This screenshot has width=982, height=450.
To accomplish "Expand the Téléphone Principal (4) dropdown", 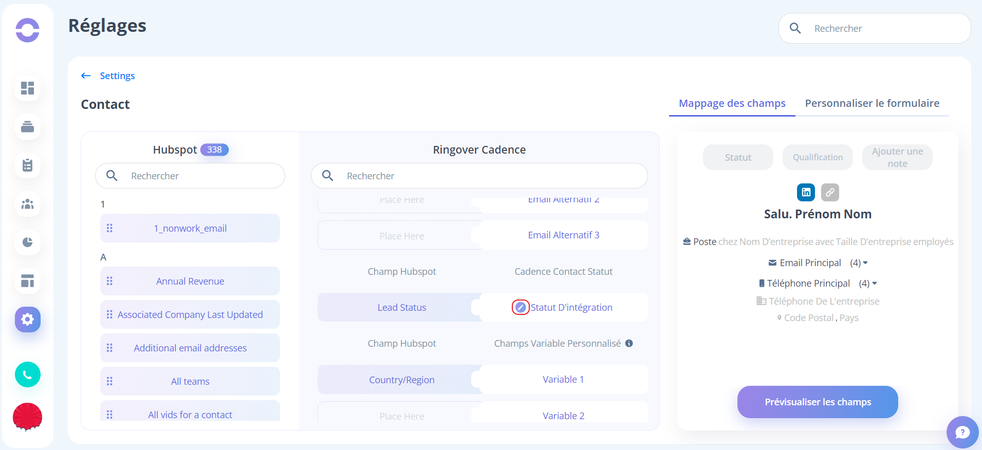I will tap(875, 283).
